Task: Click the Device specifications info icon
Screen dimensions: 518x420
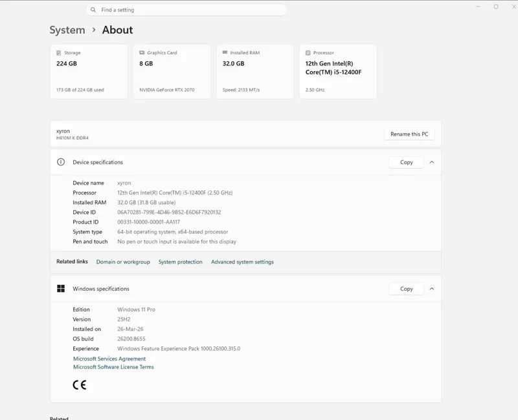Action: [x=61, y=162]
